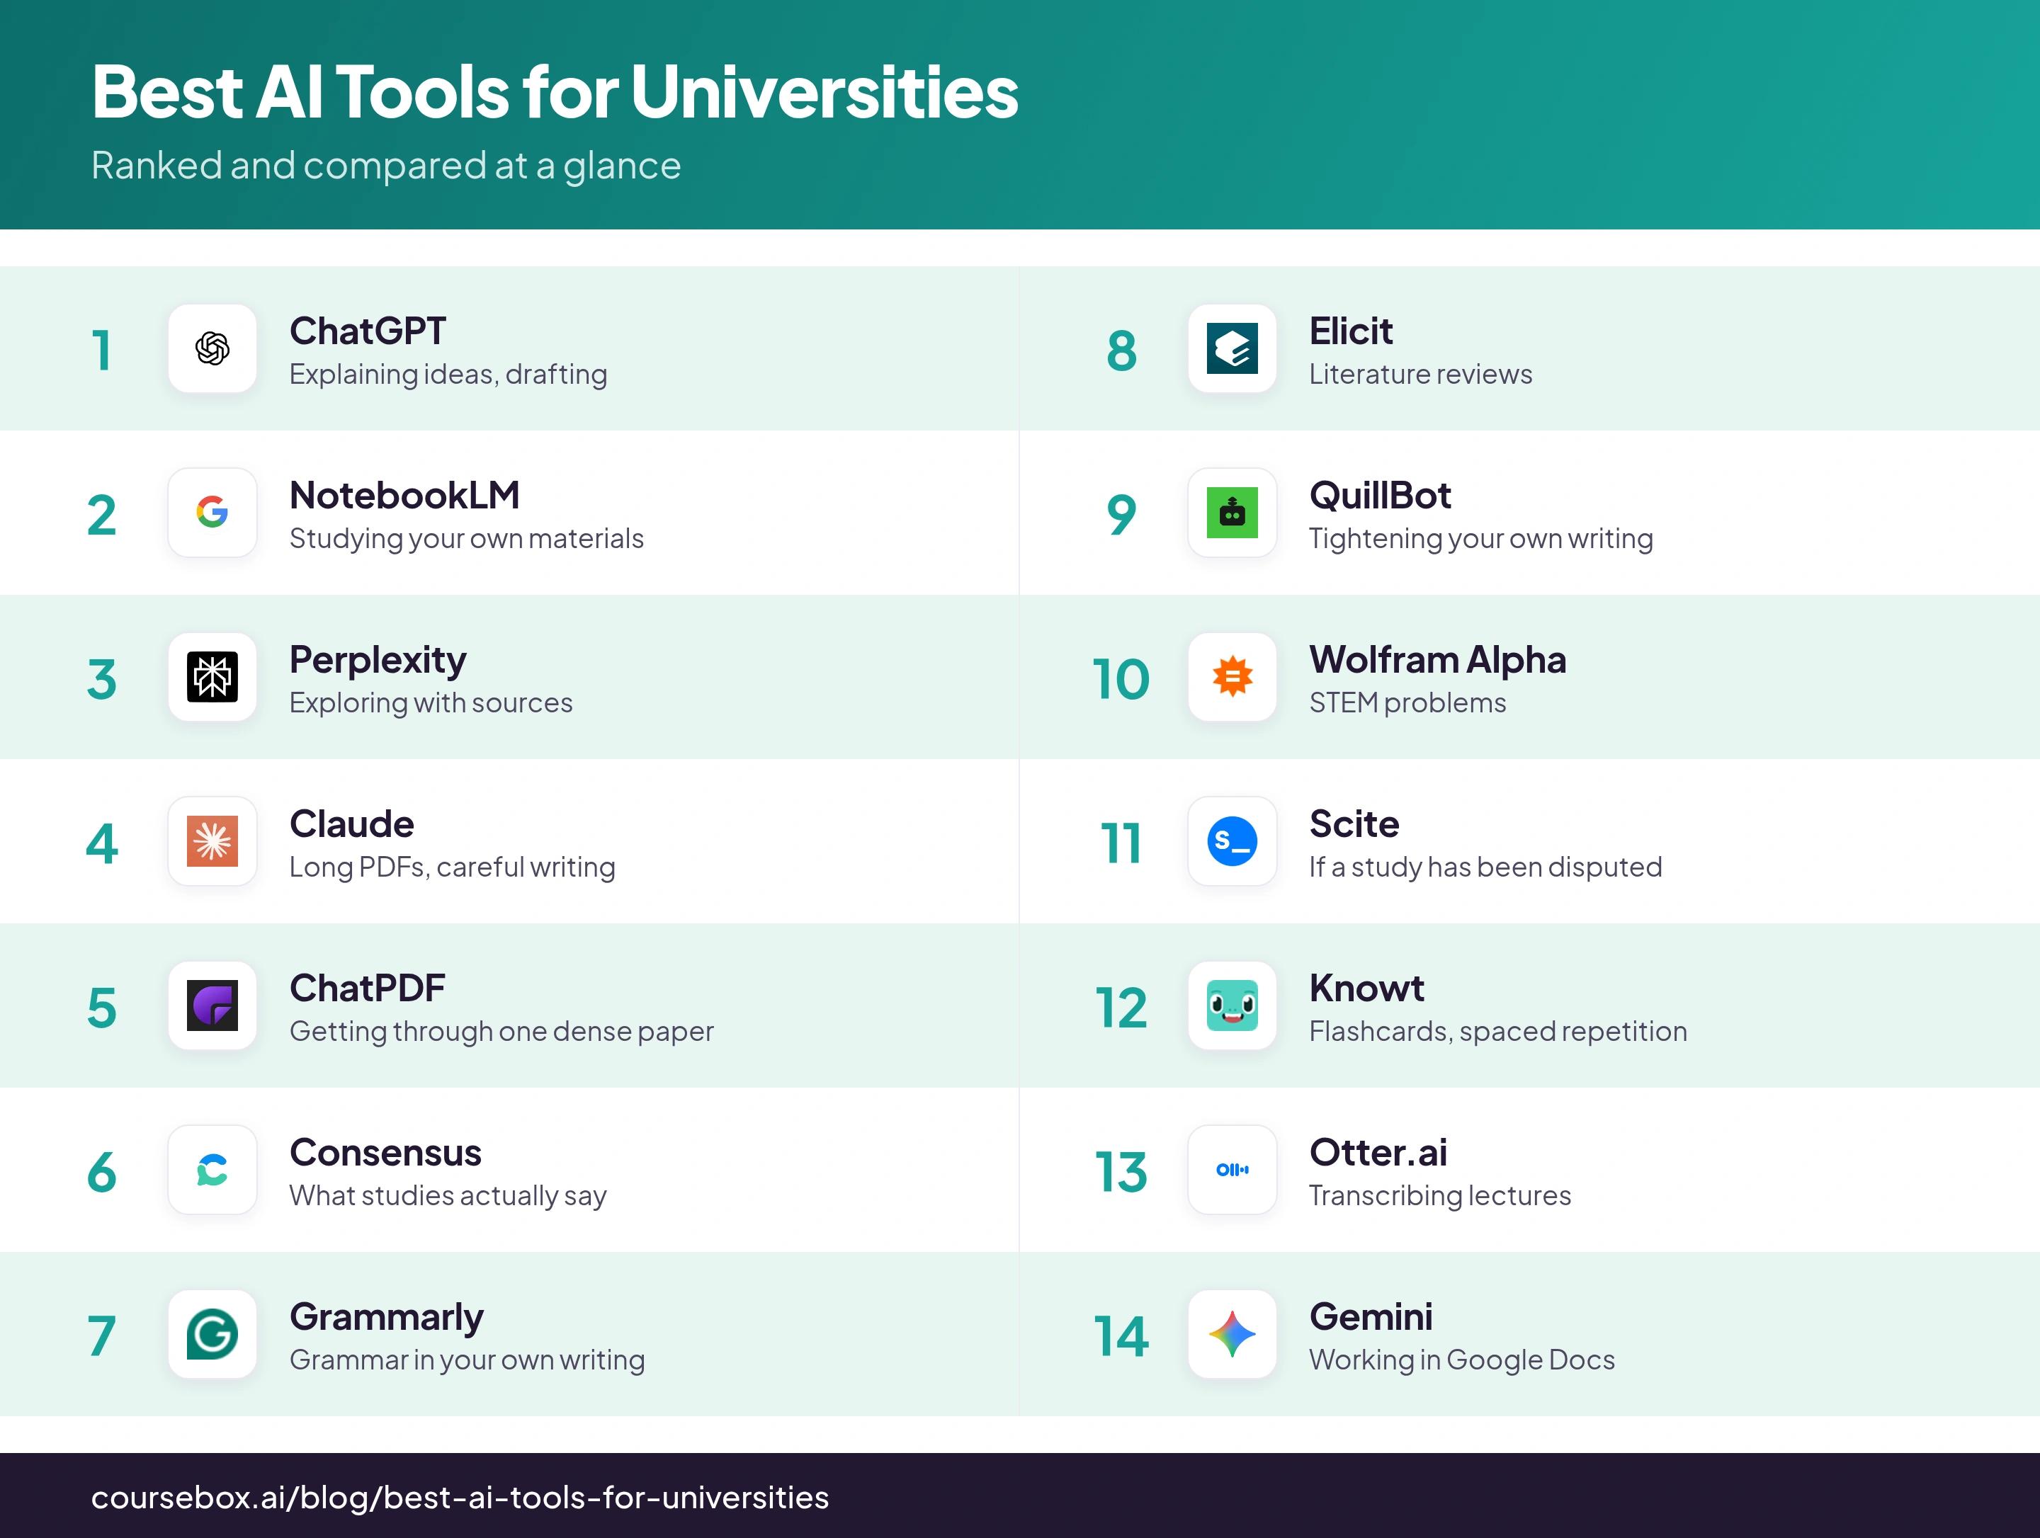Click 'Ranked and compared at a glance' subtitle
Image resolution: width=2040 pixels, height=1538 pixels.
[387, 166]
